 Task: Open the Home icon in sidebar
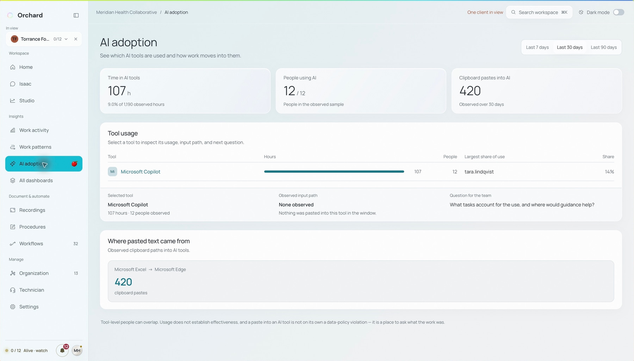click(x=13, y=67)
